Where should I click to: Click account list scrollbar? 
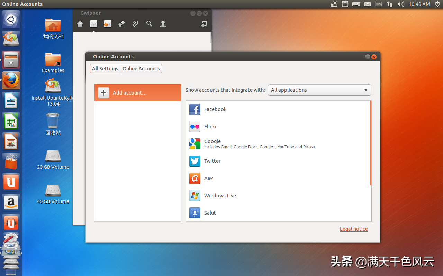click(x=371, y=143)
